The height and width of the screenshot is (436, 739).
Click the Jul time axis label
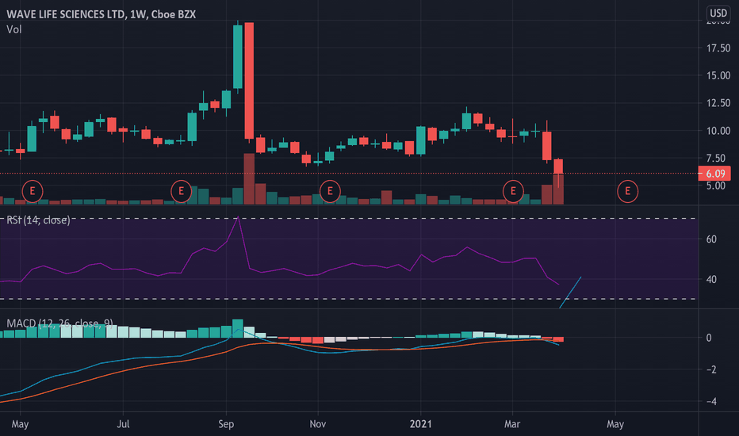tap(123, 424)
